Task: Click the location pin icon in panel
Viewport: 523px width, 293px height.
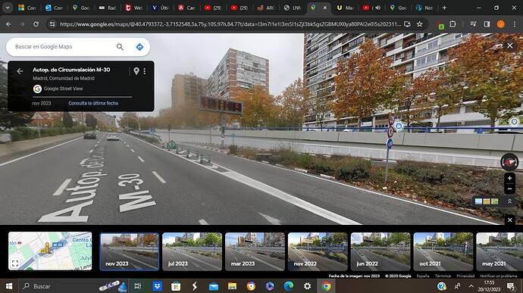Action: (136, 71)
